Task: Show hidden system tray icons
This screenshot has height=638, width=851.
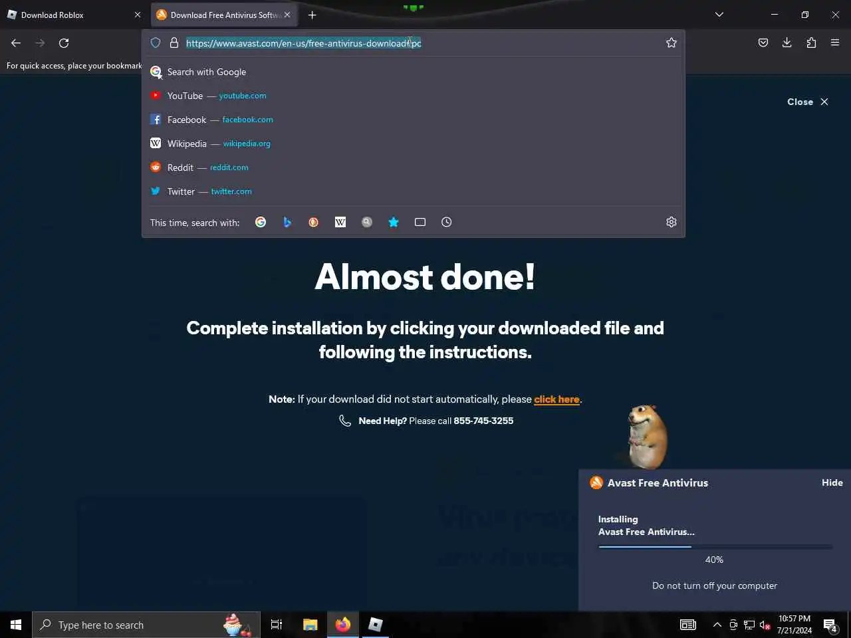Action: pos(717,625)
